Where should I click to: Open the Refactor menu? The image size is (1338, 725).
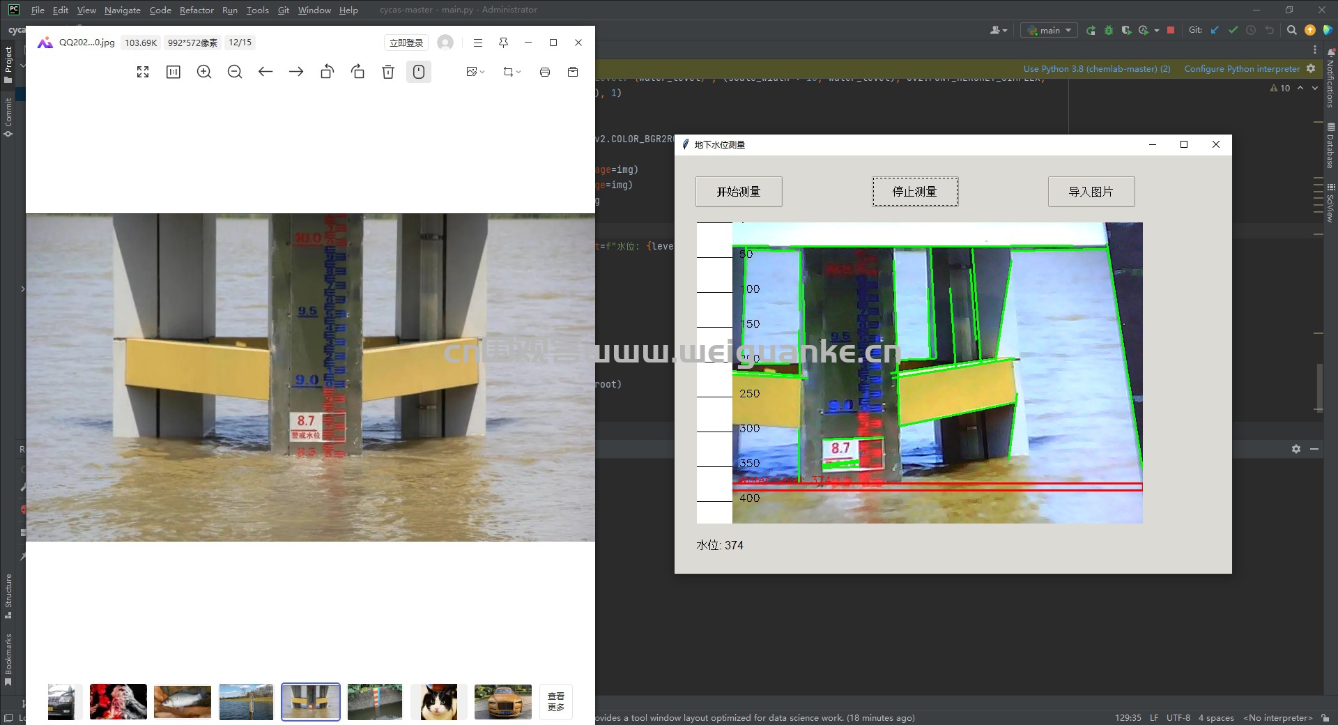197,10
